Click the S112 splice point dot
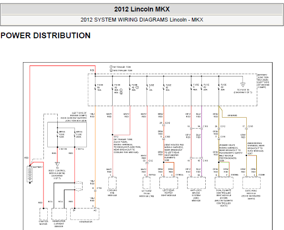Screen dimensions: 284x230 tap(113, 135)
